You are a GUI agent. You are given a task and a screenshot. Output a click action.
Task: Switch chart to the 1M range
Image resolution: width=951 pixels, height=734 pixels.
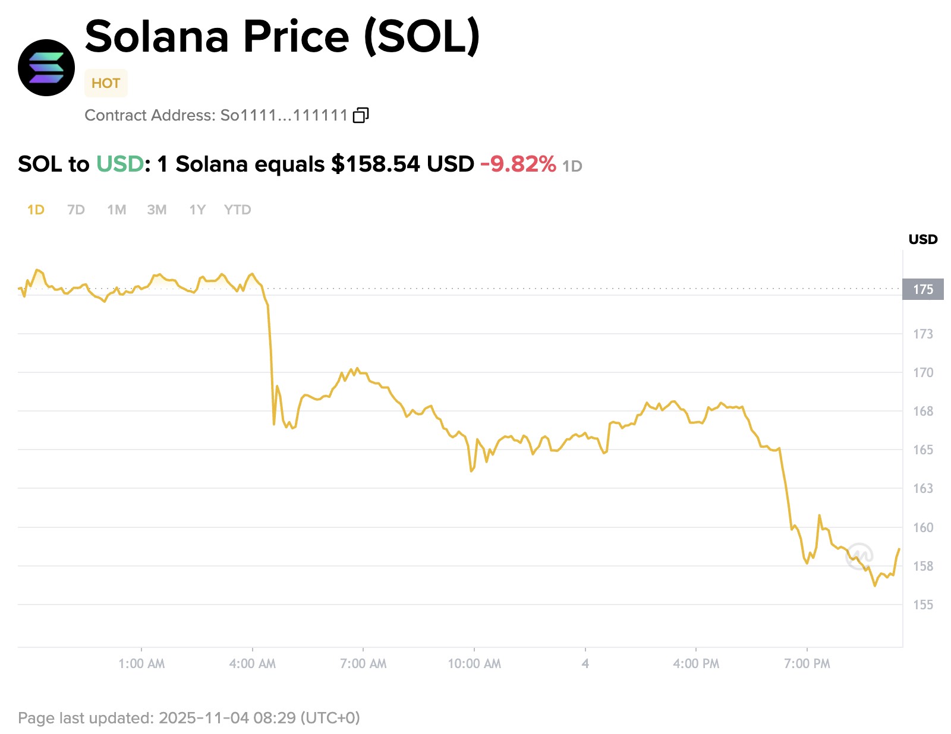pyautogui.click(x=116, y=210)
